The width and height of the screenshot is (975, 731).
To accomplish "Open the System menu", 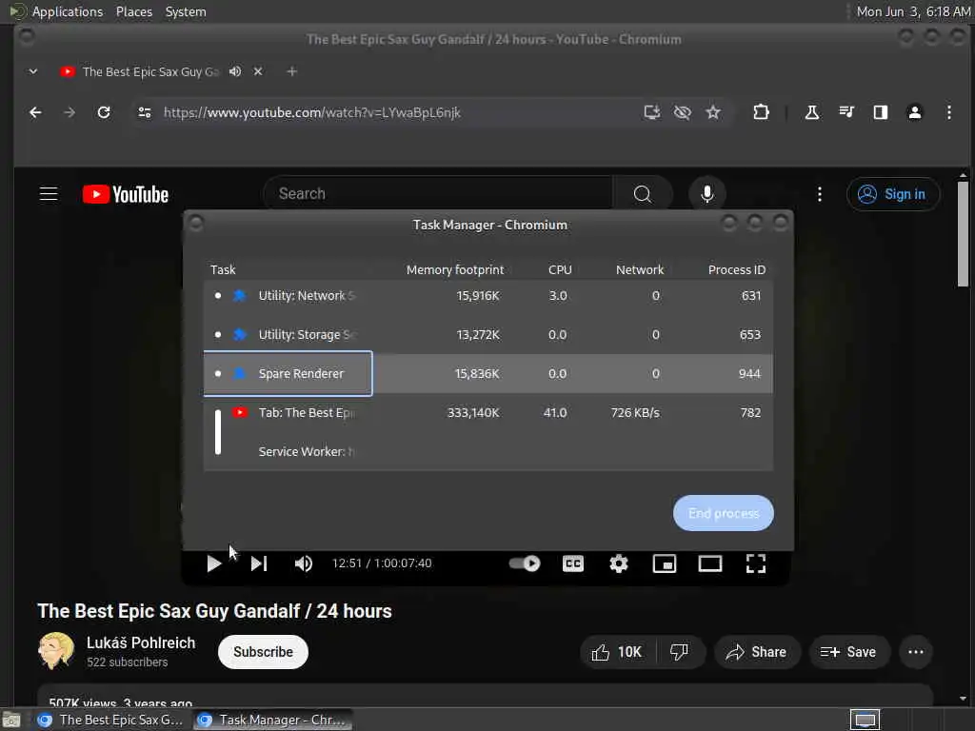I will click(186, 11).
